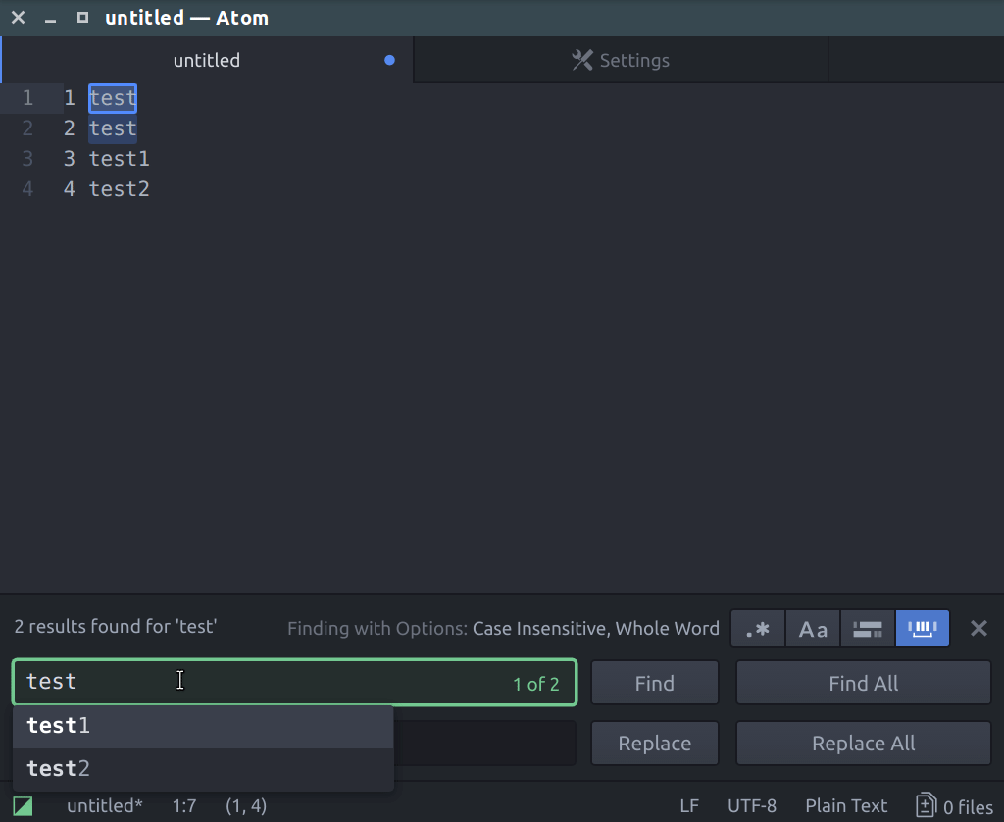Click the blue unsaved-changes dot on untitled tab

[389, 60]
